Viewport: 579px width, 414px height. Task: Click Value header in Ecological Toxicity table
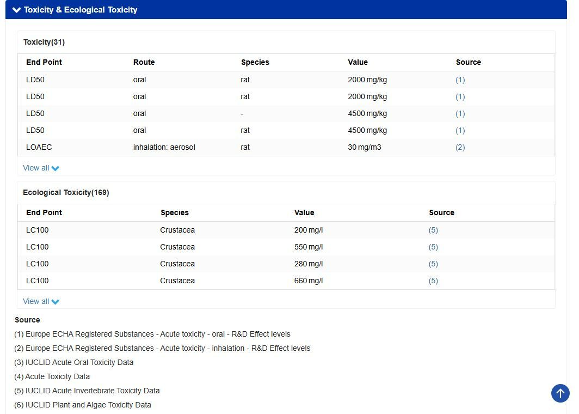point(304,212)
